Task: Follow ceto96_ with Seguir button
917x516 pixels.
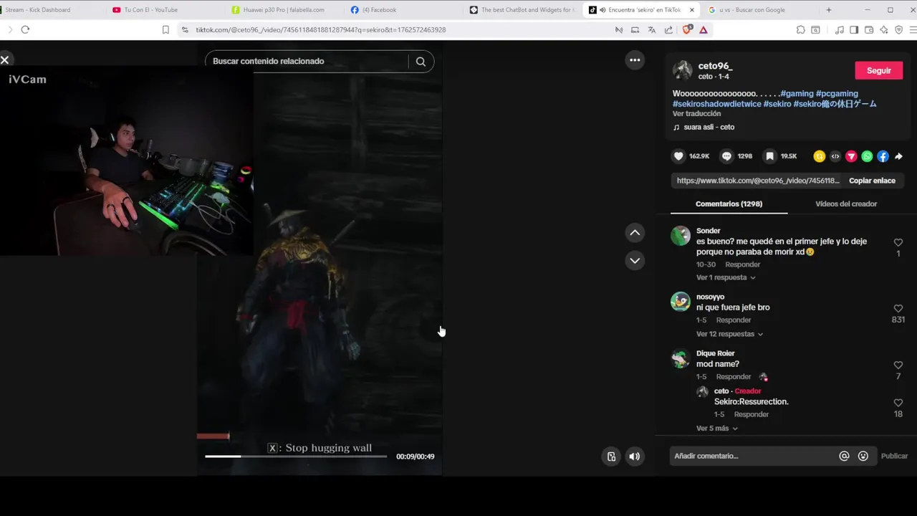Action: [879, 70]
